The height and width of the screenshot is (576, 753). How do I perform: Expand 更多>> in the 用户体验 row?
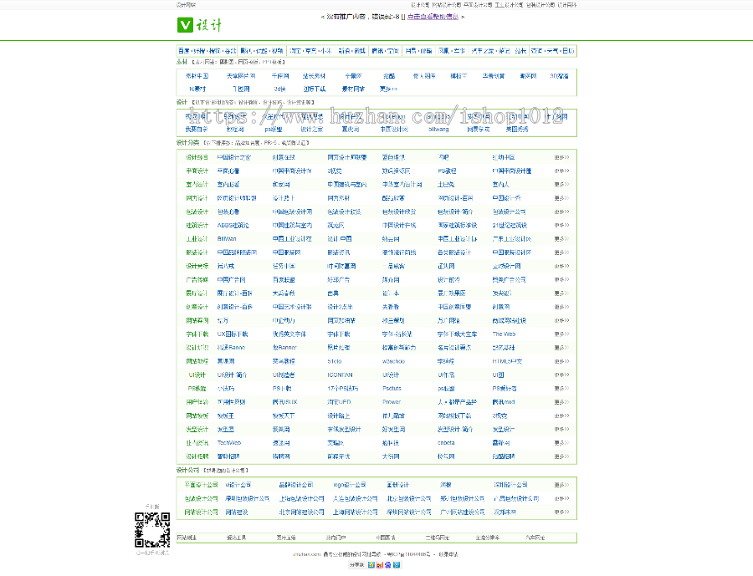[561, 402]
